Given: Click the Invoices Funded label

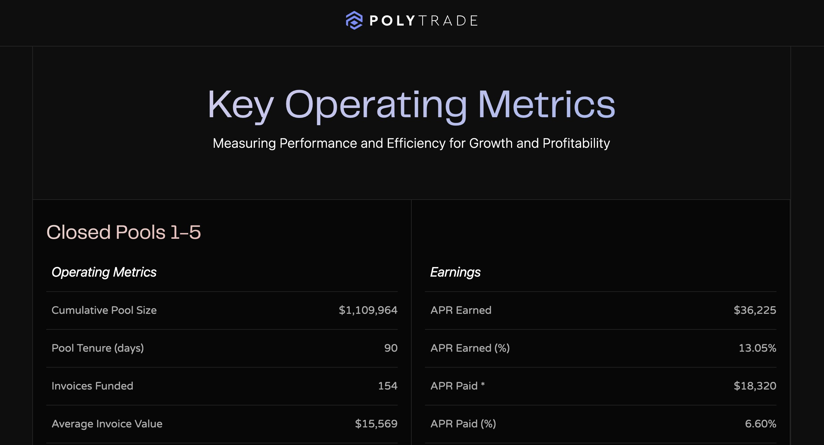Looking at the screenshot, I should [92, 386].
